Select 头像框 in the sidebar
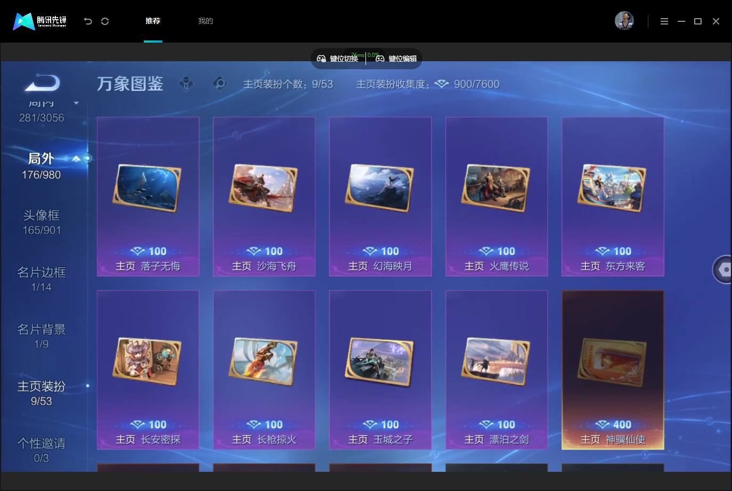Screen dimensions: 732x491 [x=42, y=222]
